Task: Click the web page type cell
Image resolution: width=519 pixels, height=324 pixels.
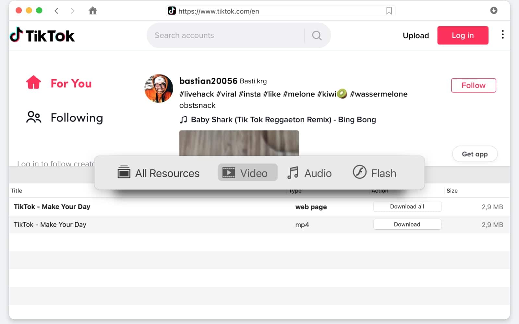Action: pyautogui.click(x=311, y=207)
